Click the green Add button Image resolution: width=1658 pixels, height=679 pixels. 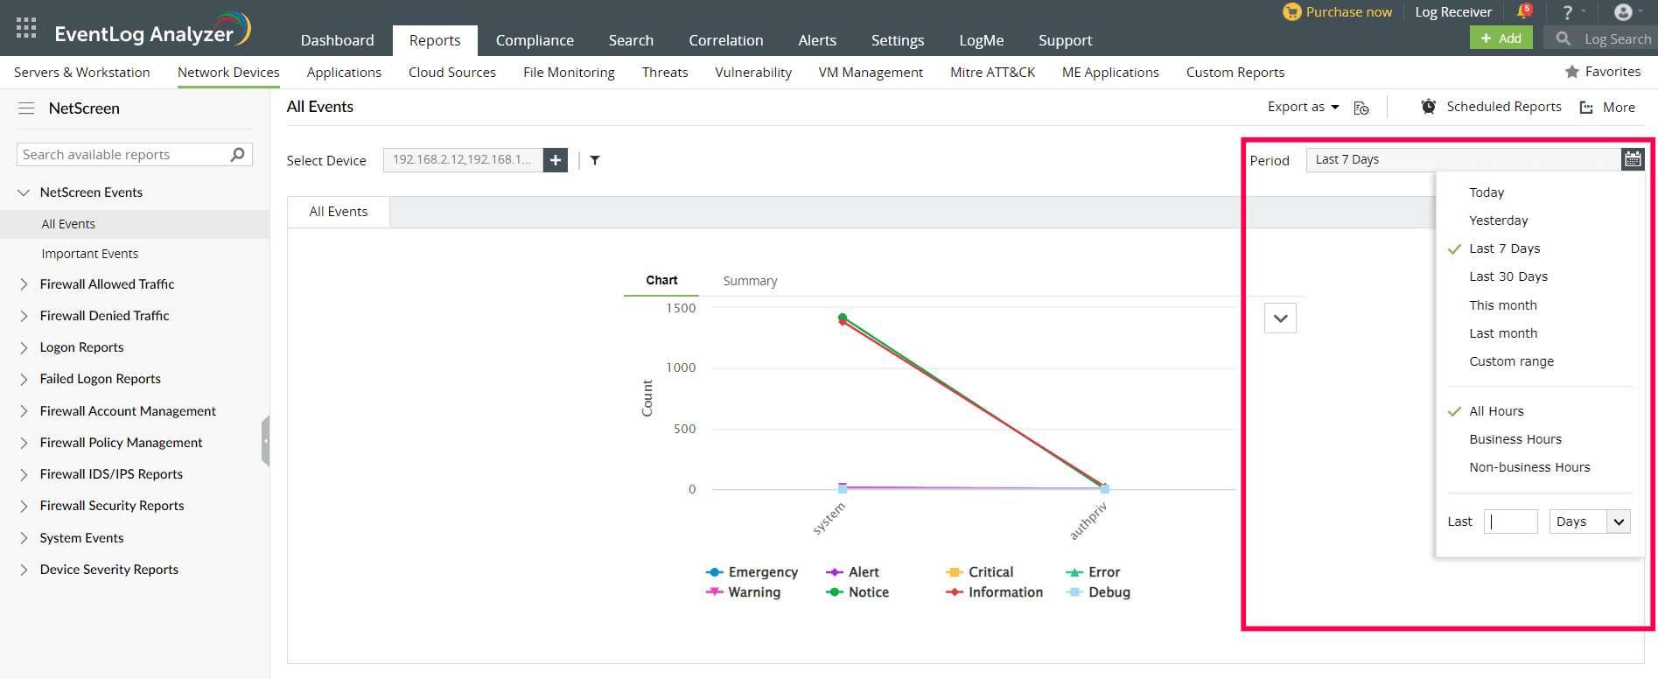click(1501, 38)
